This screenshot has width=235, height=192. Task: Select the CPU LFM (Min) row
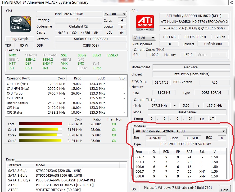[66, 84]
